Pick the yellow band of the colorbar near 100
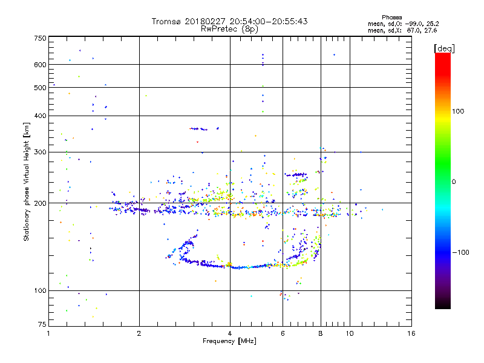The height and width of the screenshot is (363, 484). (x=443, y=118)
